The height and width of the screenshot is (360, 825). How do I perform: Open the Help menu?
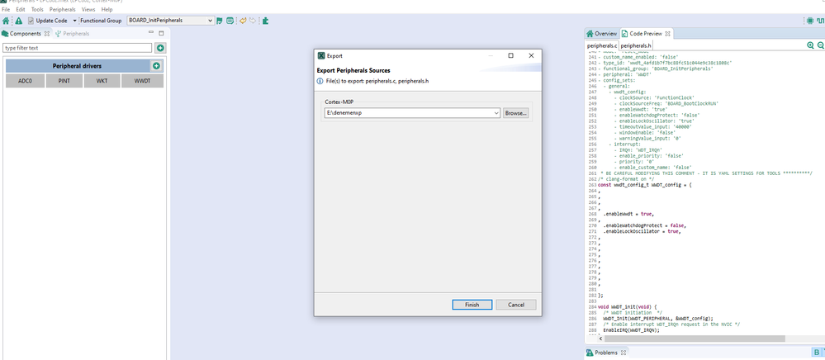pyautogui.click(x=107, y=9)
